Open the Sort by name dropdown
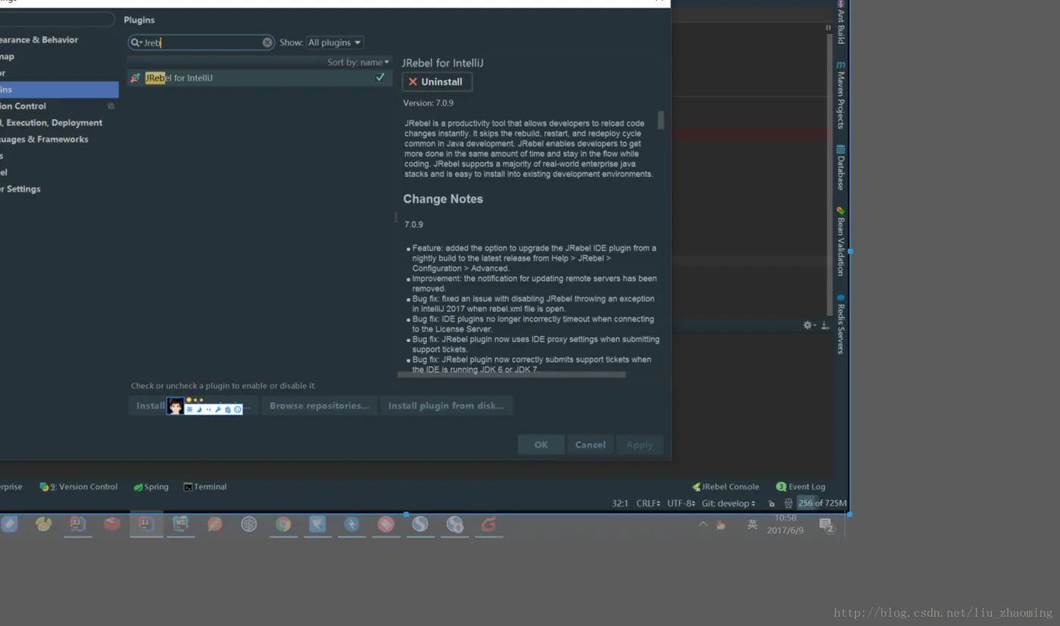This screenshot has height=626, width=1060. (x=358, y=62)
